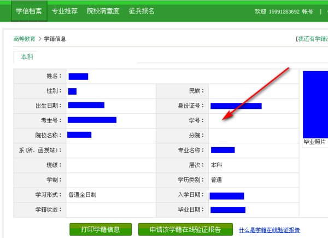Click the 出生日期 field label
This screenshot has width=328, height=238.
(49, 106)
